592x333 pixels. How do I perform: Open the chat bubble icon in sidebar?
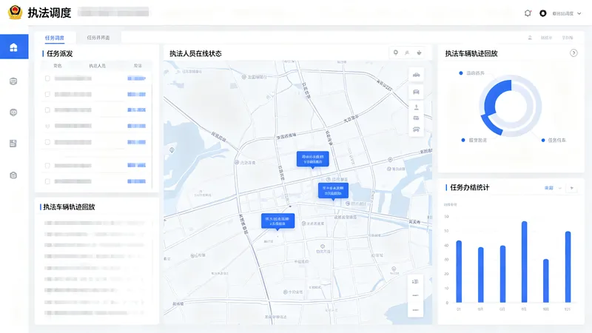tap(13, 112)
